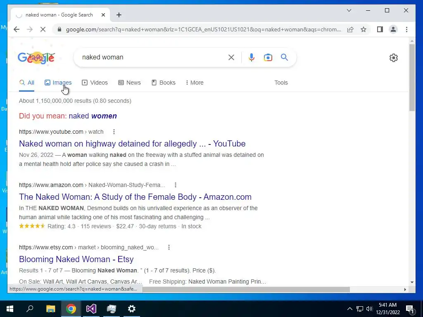Open options for the YouTube result
The image size is (423, 317).
click(x=114, y=132)
